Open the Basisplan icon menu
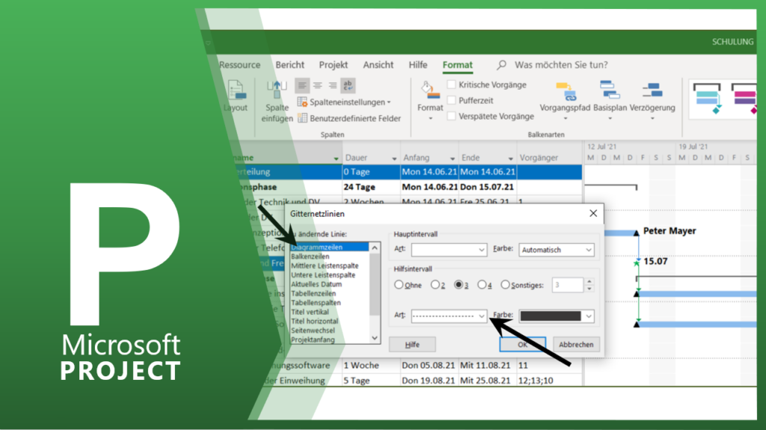Image resolution: width=766 pixels, height=430 pixels. (x=608, y=91)
